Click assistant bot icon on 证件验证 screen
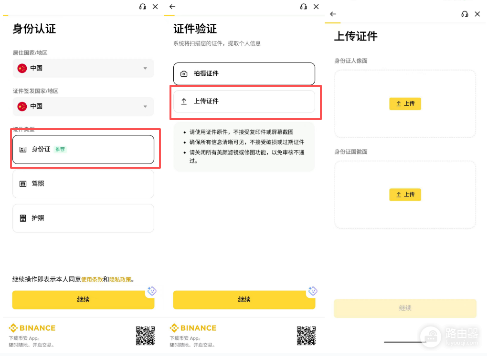Image resolution: width=487 pixels, height=356 pixels. click(x=313, y=291)
